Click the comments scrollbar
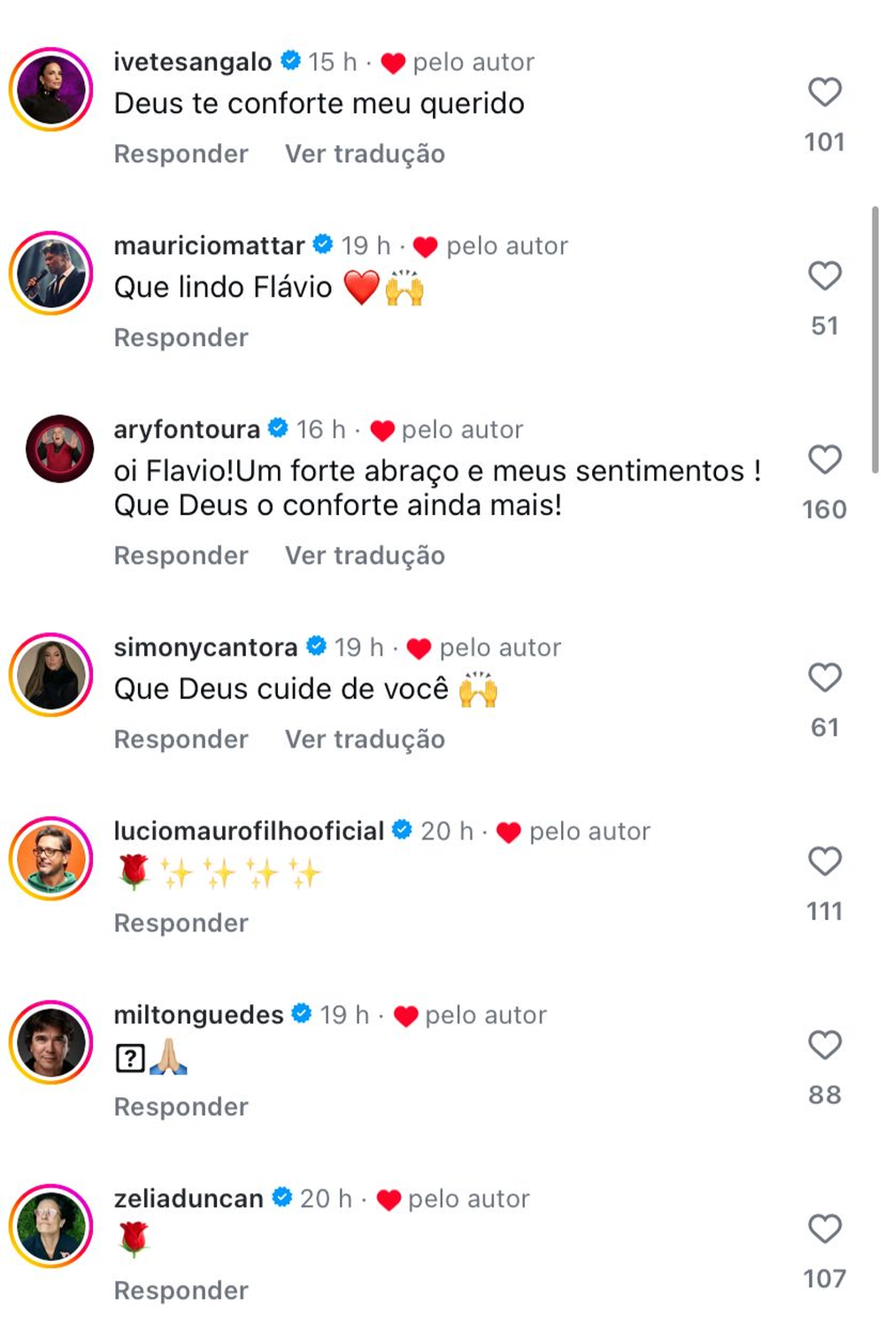 pyautogui.click(x=875, y=340)
